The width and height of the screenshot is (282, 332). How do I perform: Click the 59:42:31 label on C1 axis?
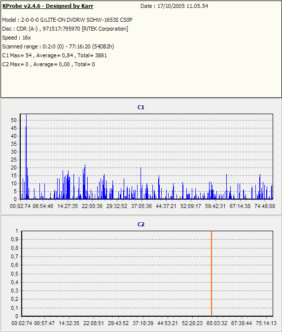tap(215, 206)
